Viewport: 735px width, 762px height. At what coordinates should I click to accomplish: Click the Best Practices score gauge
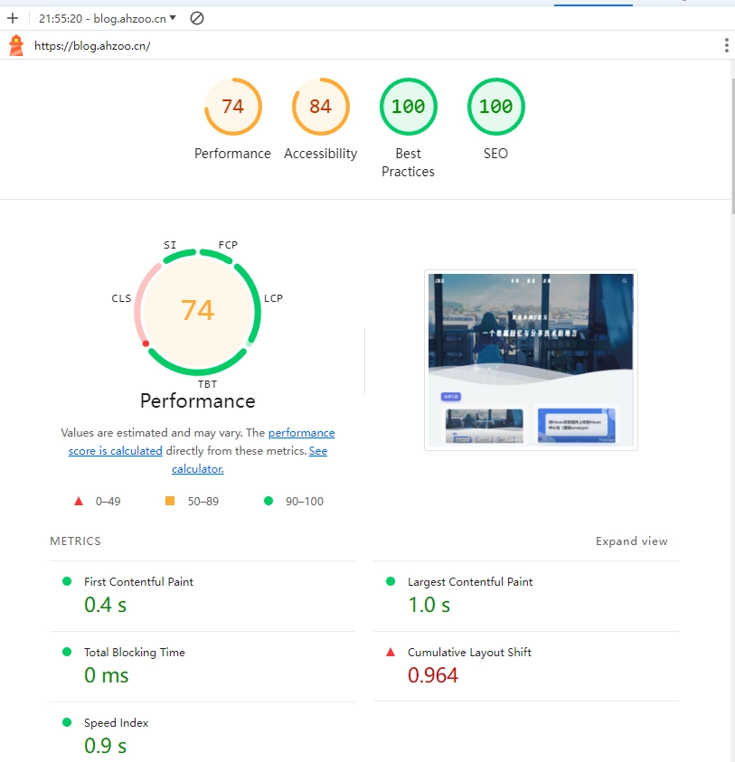point(408,107)
